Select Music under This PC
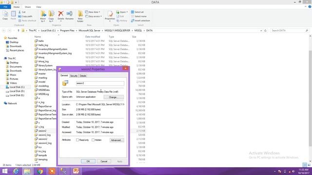This screenshot has height=175, width=312. 13,75
